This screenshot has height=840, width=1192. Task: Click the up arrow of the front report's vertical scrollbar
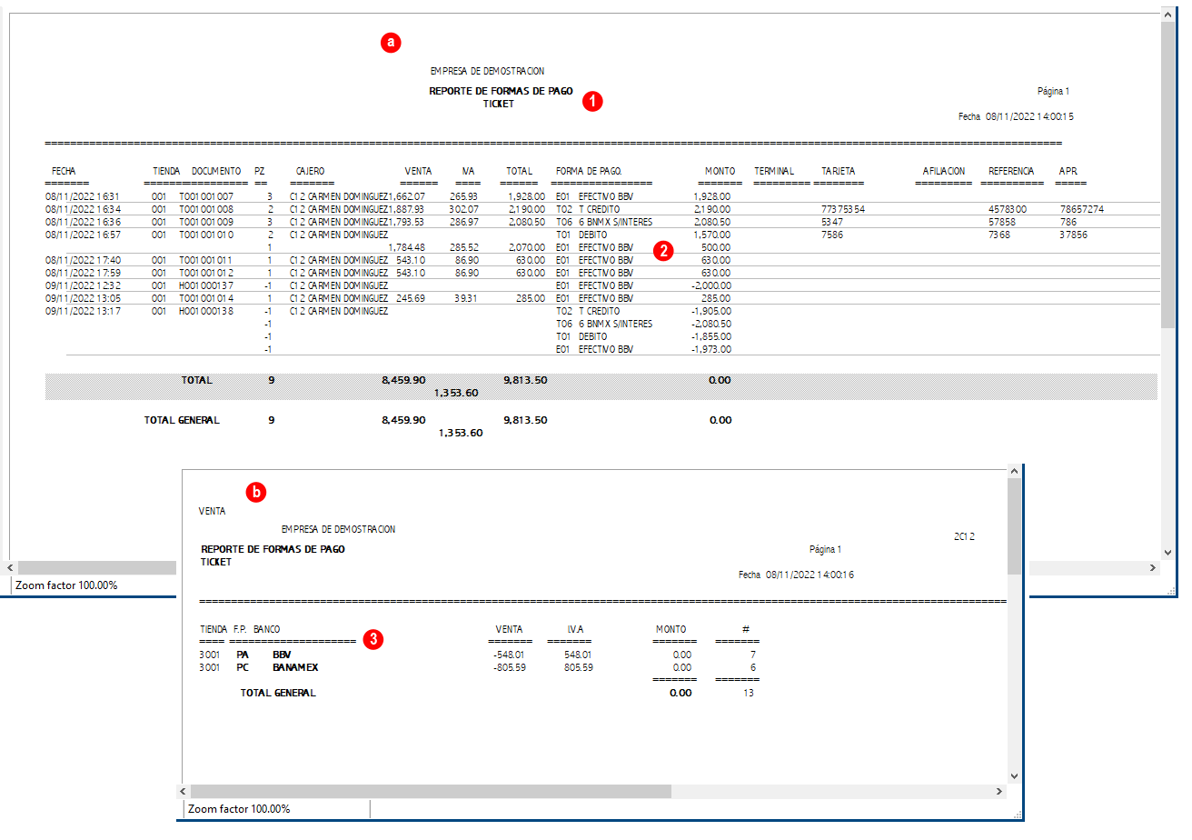coord(1015,471)
